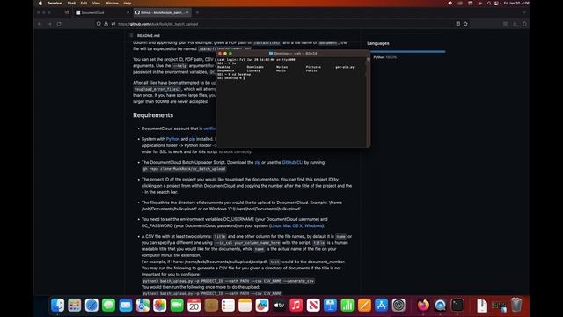The height and width of the screenshot is (317, 563).
Task: Launch Apple TV from the dock
Action: 279,306
